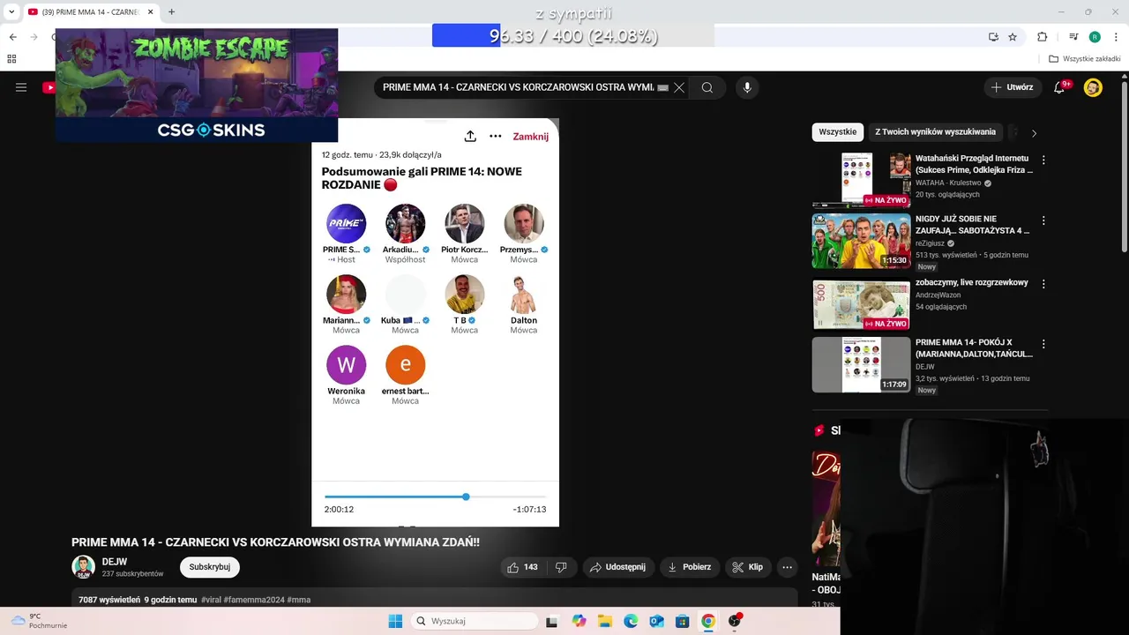Click the share icon in the video overlay
1129x635 pixels.
click(x=470, y=136)
